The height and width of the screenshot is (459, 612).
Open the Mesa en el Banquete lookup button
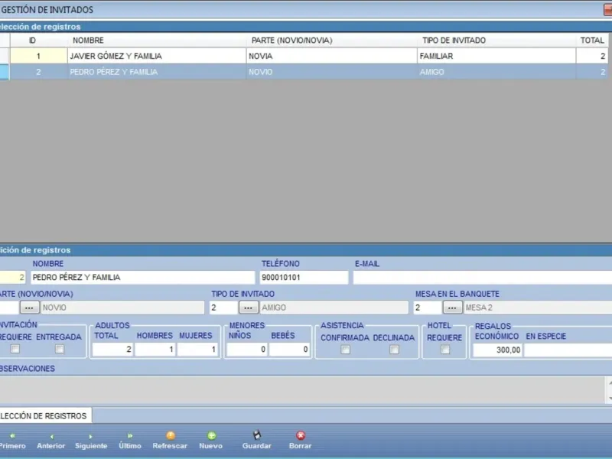point(452,308)
